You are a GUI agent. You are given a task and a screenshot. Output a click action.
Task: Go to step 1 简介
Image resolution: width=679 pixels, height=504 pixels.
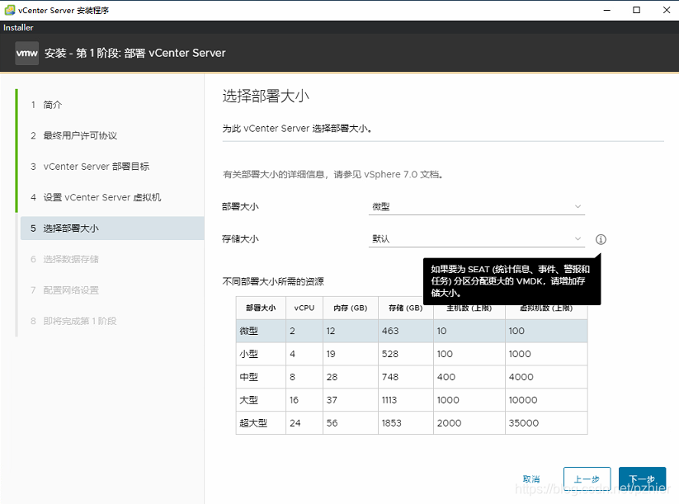point(52,105)
